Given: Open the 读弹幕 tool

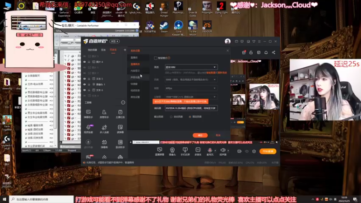Looking at the screenshot, I should tap(120, 129).
